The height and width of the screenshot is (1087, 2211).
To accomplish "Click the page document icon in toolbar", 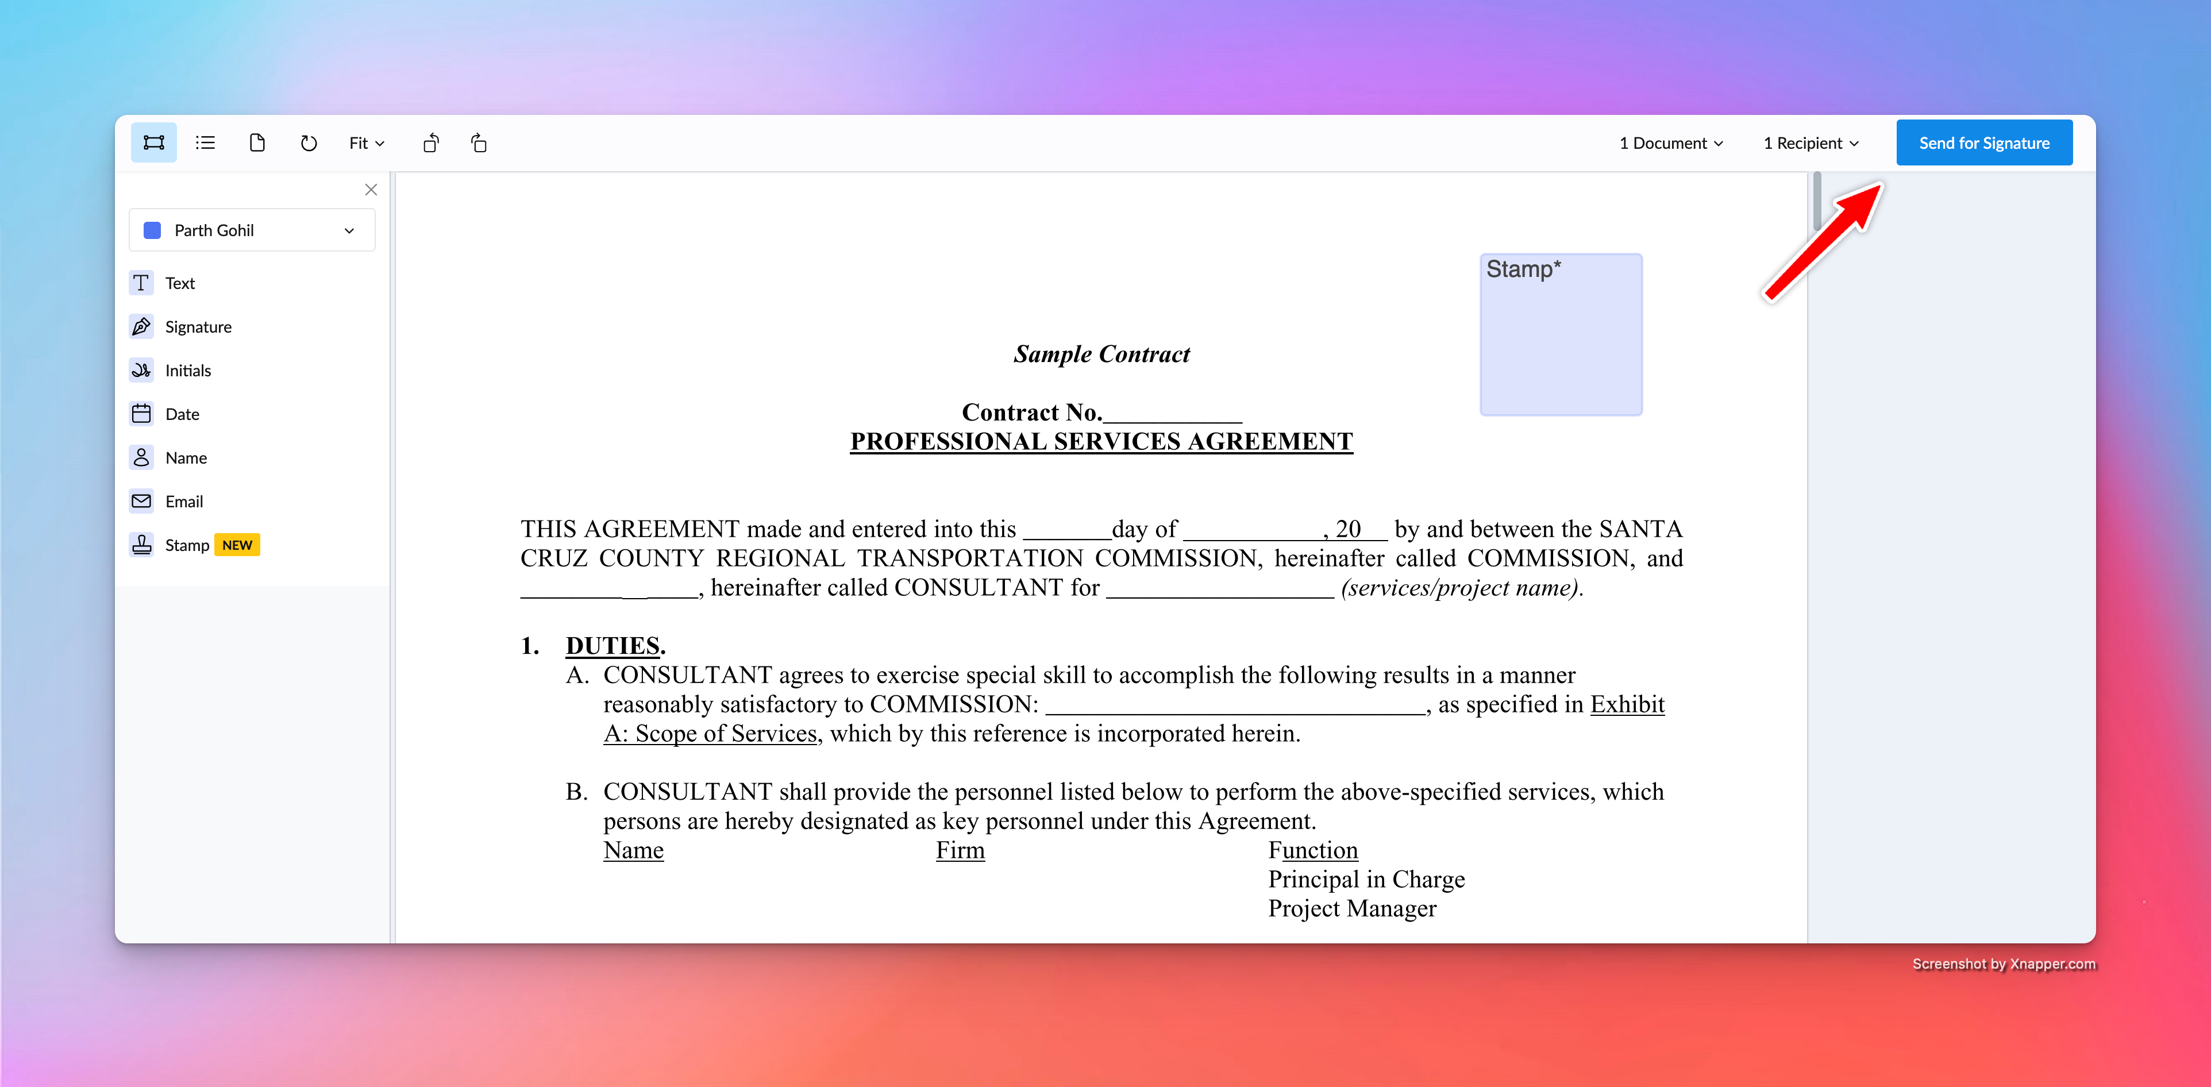I will coord(257,142).
